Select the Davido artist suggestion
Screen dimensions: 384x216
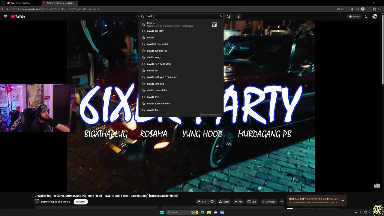tap(181, 24)
